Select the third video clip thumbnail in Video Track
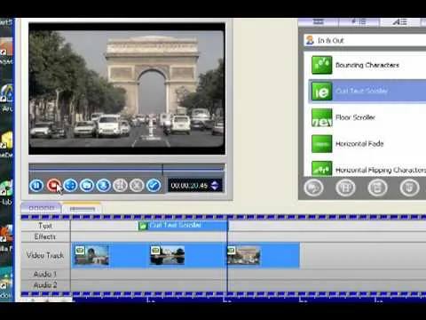This screenshot has width=426, height=320. click(243, 255)
